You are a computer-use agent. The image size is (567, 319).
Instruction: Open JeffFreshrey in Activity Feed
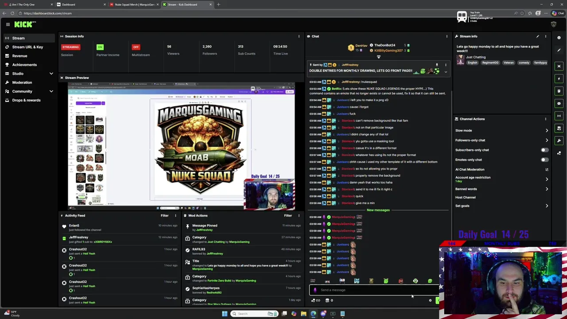(78, 237)
